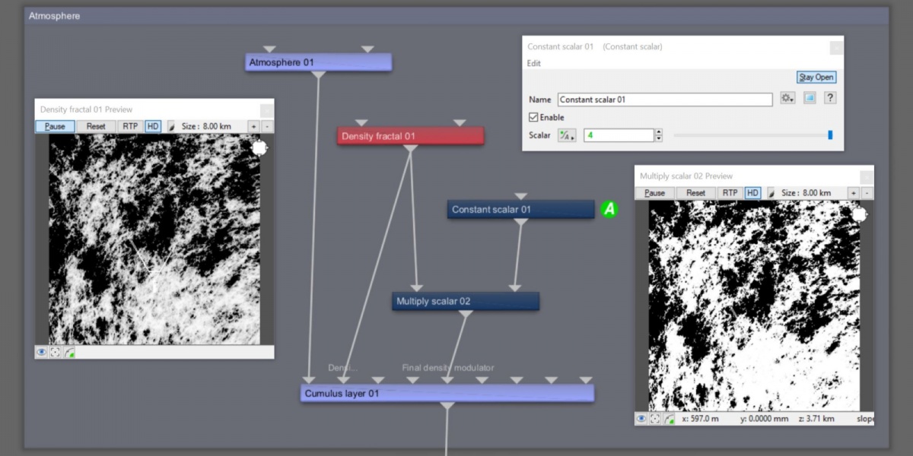913x456 pixels.
Task: Click zoom-out minus in Multiply scalar preview
Action: click(867, 193)
